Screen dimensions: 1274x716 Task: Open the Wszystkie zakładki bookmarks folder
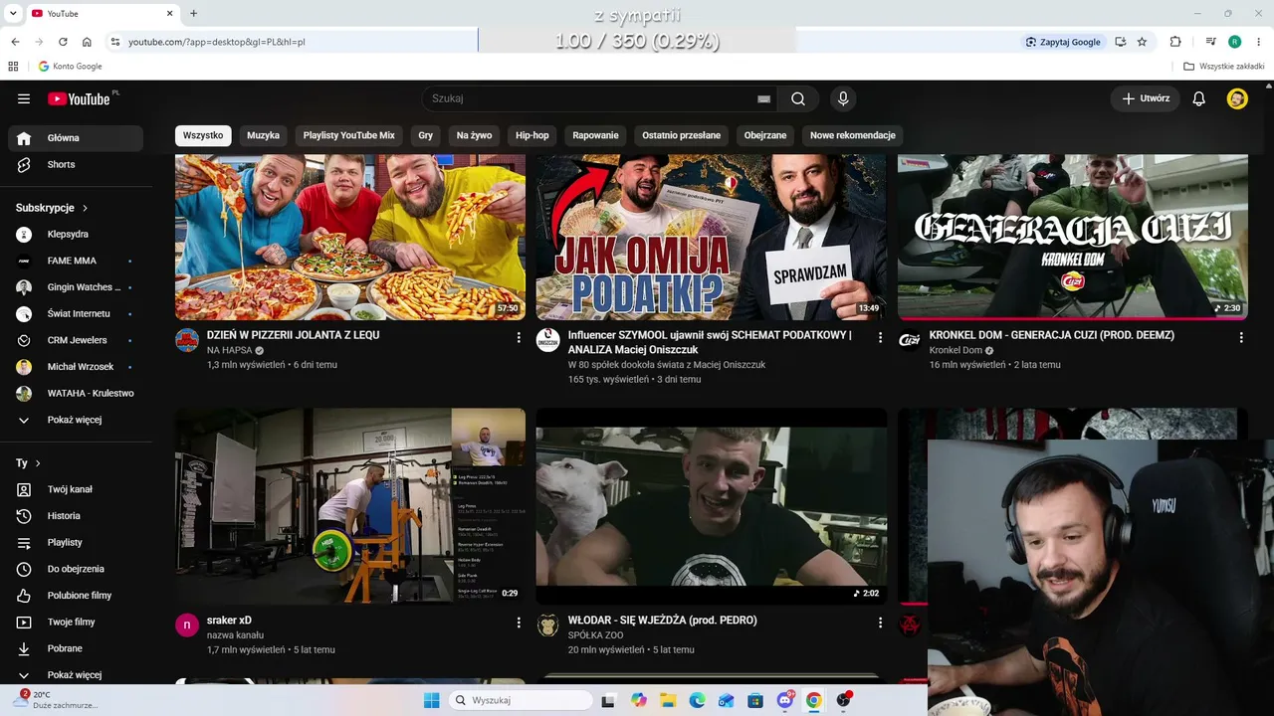tap(1224, 67)
